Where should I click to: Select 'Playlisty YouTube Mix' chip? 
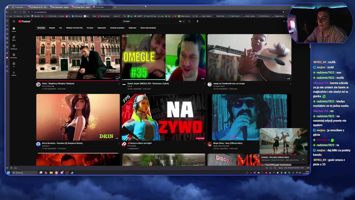(x=74, y=28)
